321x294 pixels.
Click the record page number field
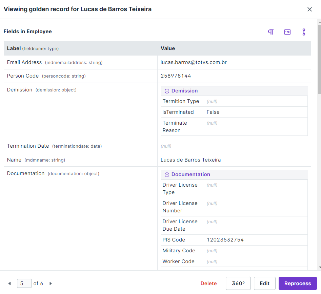point(24,283)
